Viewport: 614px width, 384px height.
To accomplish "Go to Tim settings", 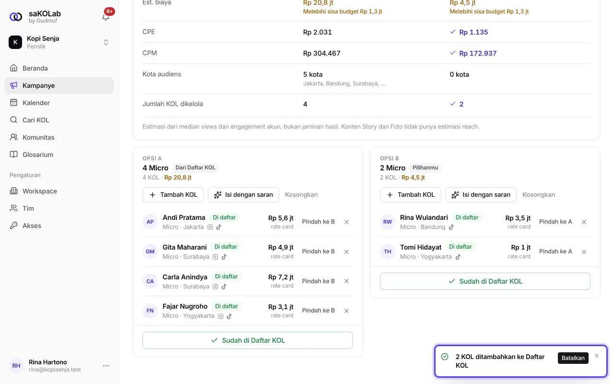I will (x=59, y=208).
